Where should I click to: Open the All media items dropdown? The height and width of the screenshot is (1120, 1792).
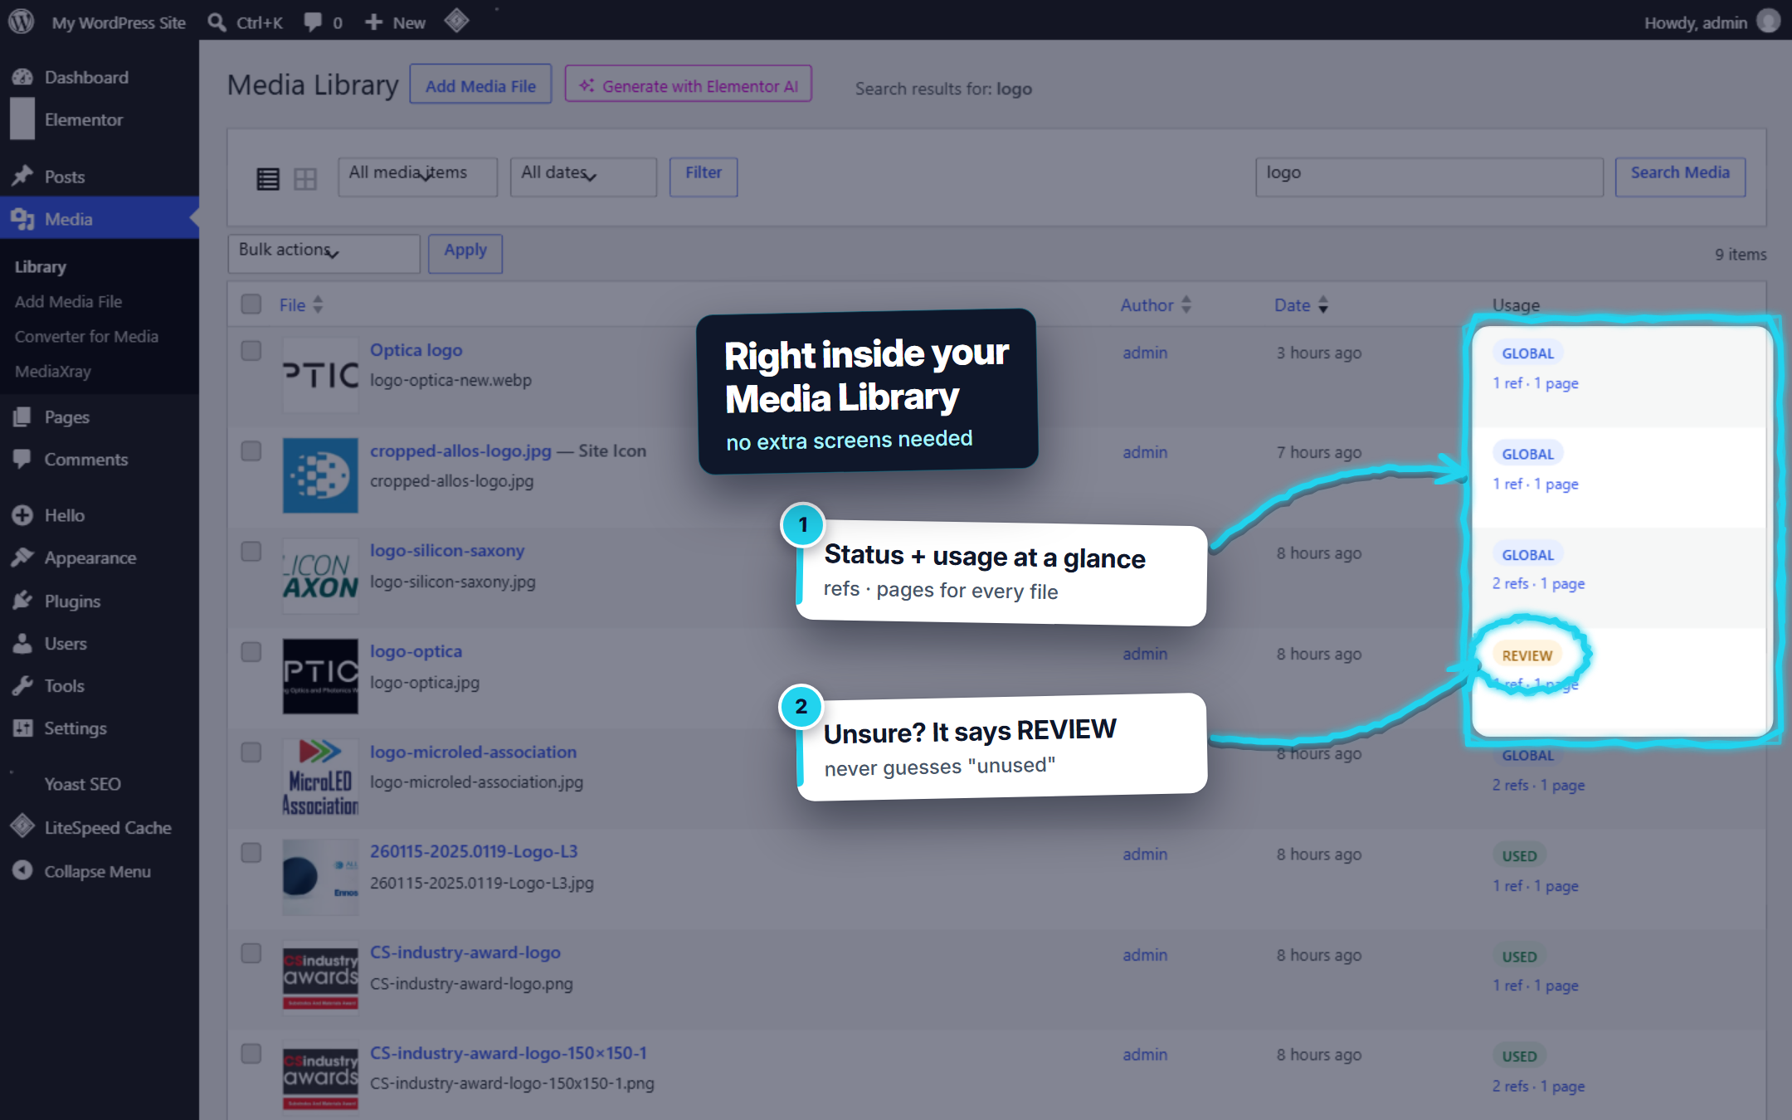(x=417, y=177)
